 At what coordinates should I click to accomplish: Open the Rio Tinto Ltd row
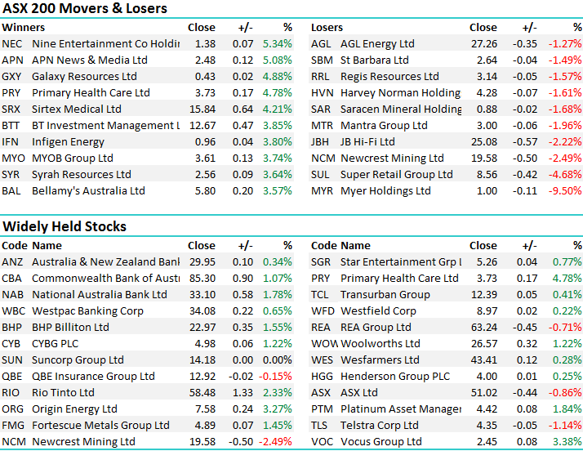coord(63,393)
